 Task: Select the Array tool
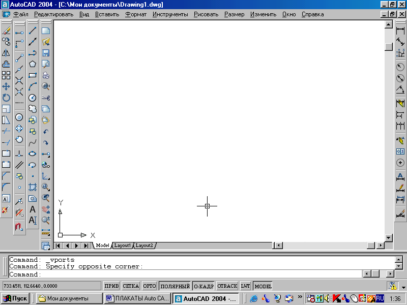(6, 75)
